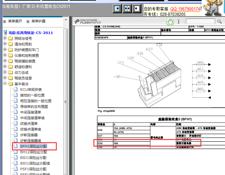The width and height of the screenshot is (225, 175).
Task: Open the 绞接点清单续 document
Action: (31, 129)
